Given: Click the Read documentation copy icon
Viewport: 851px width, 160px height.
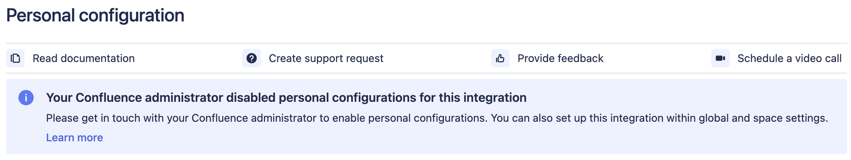Looking at the screenshot, I should (x=15, y=58).
